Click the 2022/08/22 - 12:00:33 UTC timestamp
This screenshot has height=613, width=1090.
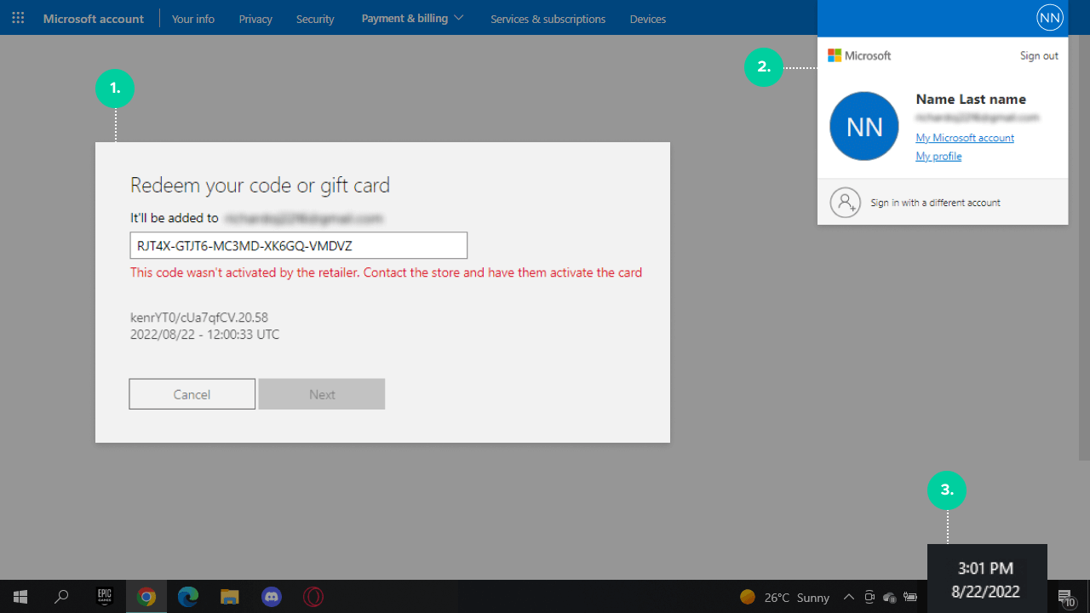[x=204, y=335]
